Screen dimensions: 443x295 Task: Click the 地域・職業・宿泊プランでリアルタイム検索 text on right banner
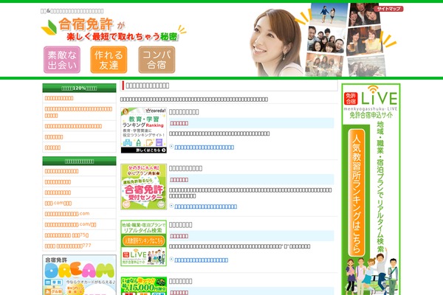(380, 187)
